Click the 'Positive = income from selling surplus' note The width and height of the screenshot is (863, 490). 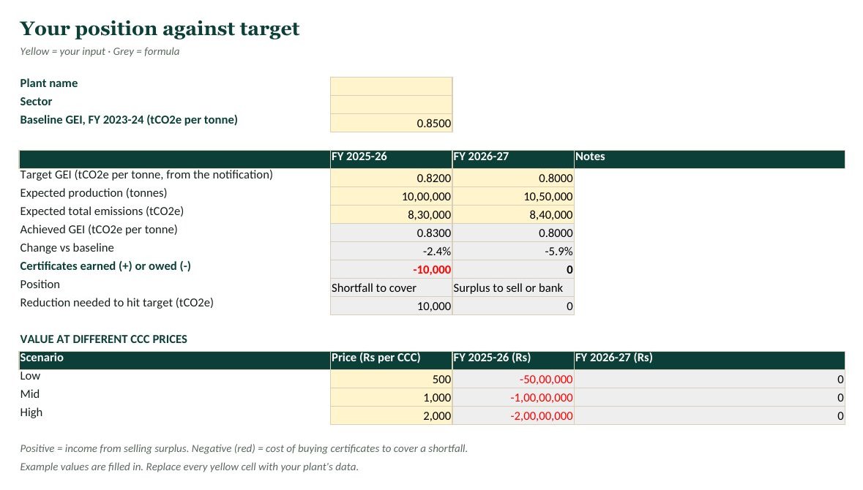click(x=244, y=448)
